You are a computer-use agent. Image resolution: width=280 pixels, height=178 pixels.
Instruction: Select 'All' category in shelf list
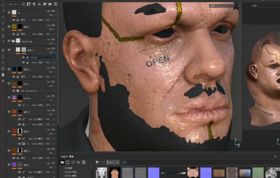point(68,168)
